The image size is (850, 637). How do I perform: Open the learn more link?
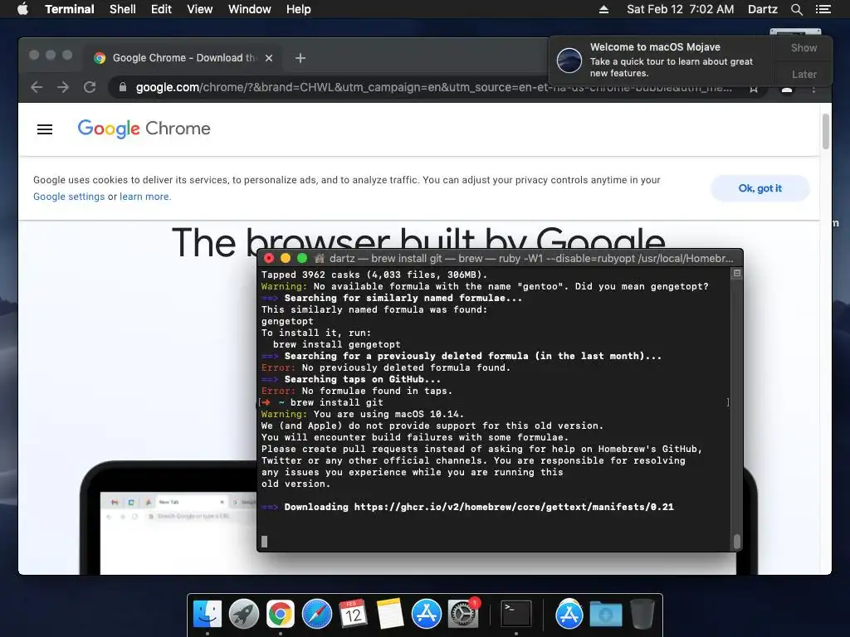pyautogui.click(x=145, y=197)
